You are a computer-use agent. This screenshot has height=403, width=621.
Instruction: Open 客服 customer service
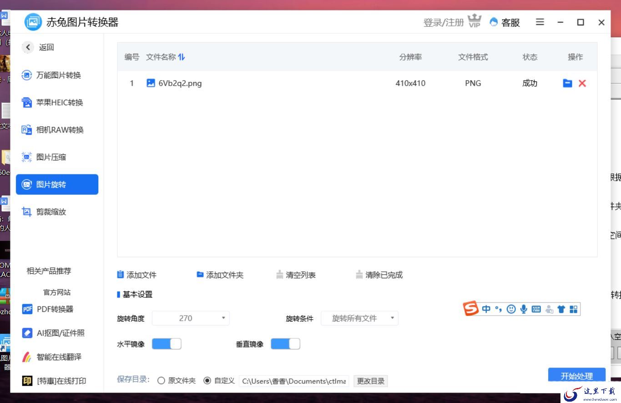505,22
